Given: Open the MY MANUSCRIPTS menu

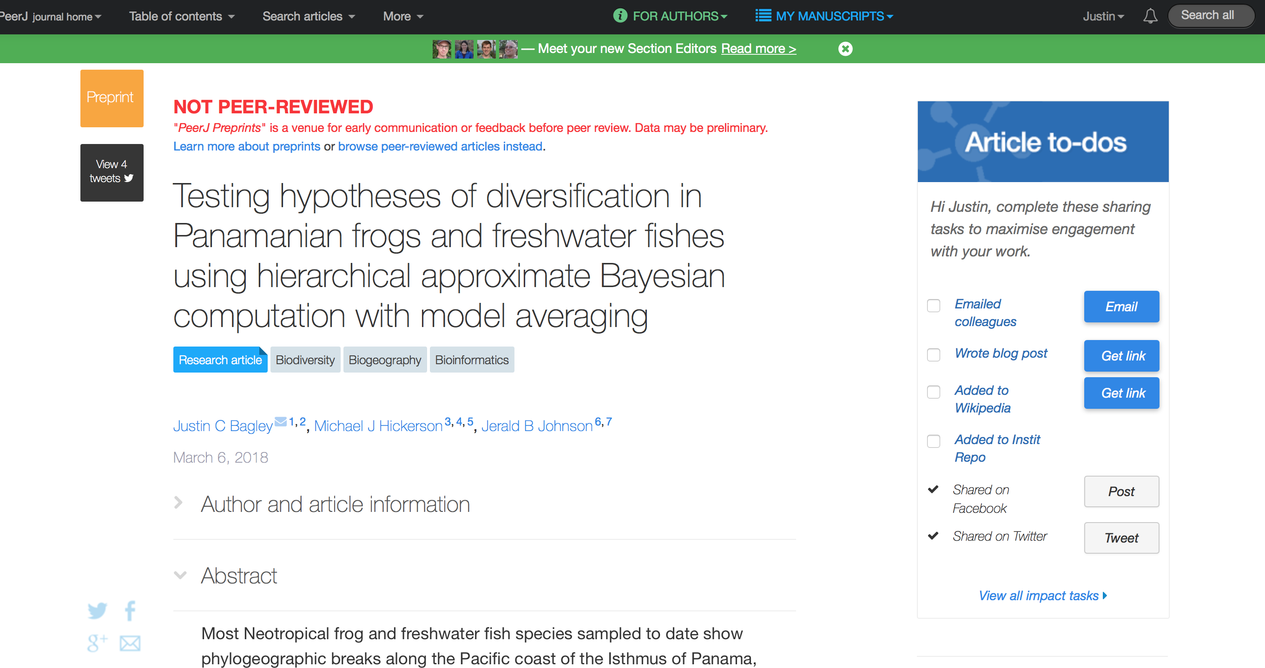Looking at the screenshot, I should pos(824,16).
